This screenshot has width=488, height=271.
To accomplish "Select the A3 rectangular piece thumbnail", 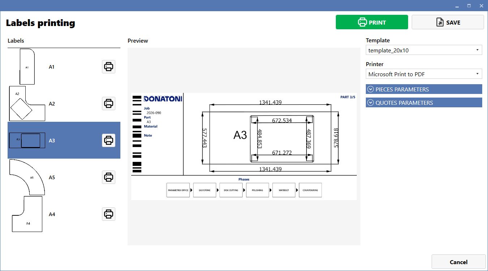I will tap(27, 140).
